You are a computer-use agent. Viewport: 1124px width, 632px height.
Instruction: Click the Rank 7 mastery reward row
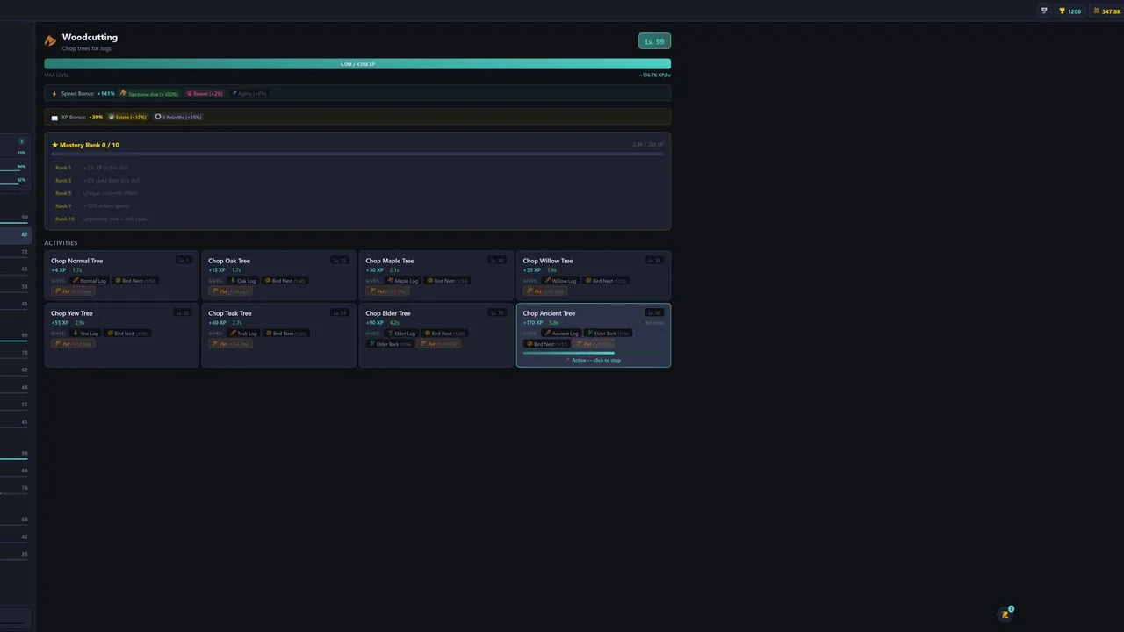[x=357, y=205]
